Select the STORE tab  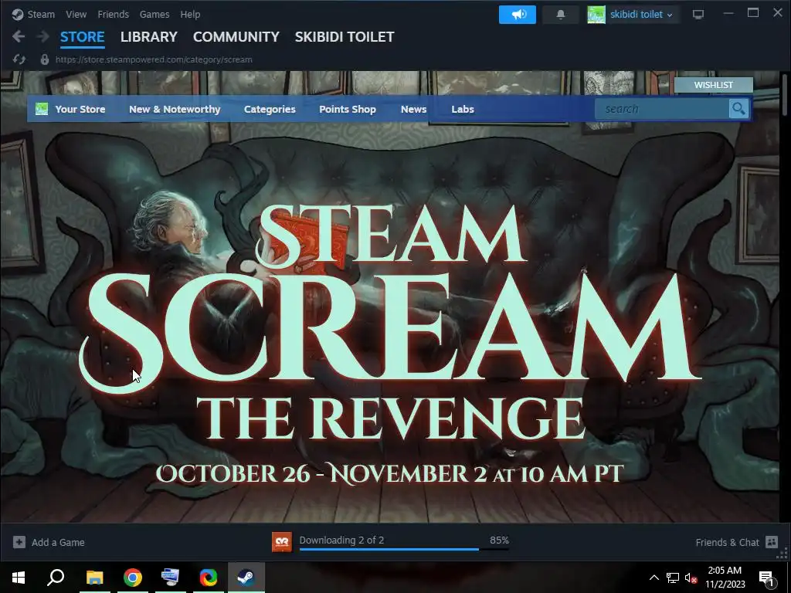point(82,37)
